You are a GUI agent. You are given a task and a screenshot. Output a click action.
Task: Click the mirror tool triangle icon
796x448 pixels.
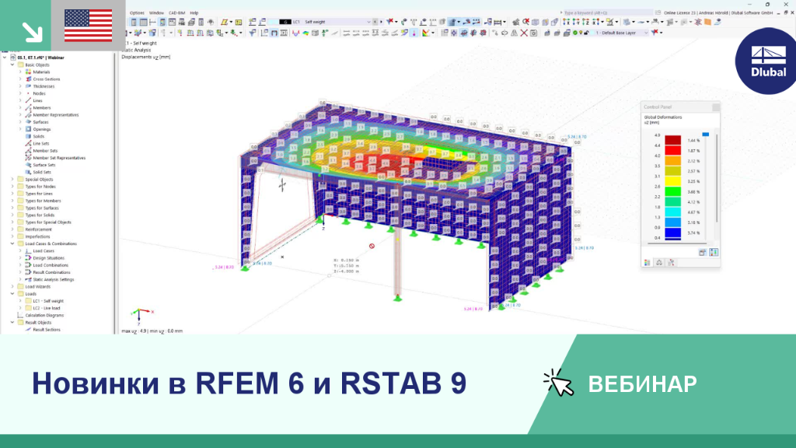pos(514,33)
